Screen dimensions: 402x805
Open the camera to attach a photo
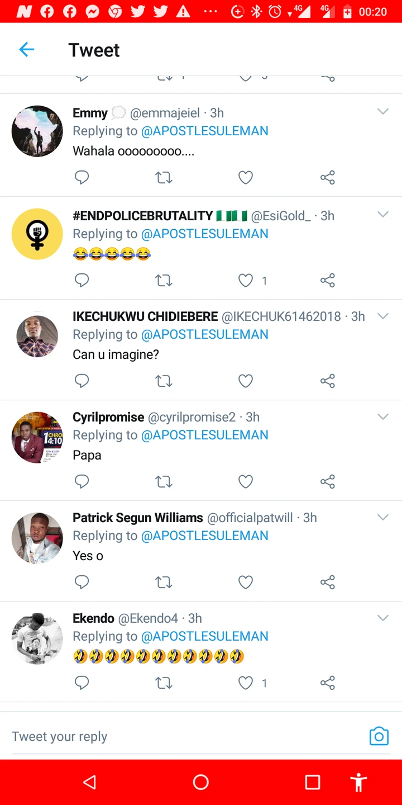pos(379,736)
